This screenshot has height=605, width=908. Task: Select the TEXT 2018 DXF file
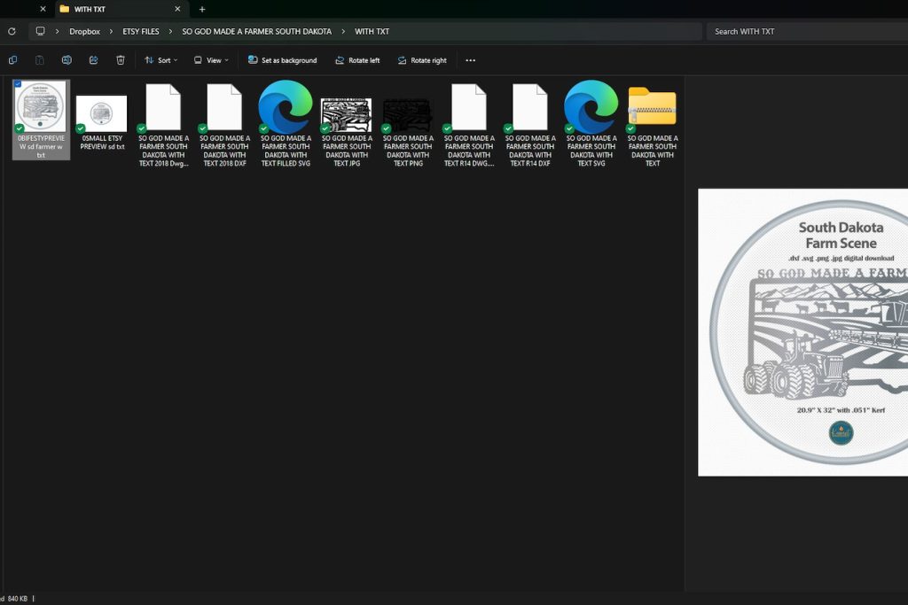[x=224, y=107]
